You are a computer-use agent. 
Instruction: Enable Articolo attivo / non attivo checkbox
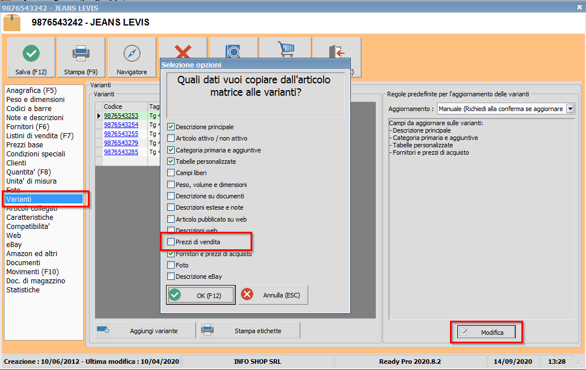171,138
